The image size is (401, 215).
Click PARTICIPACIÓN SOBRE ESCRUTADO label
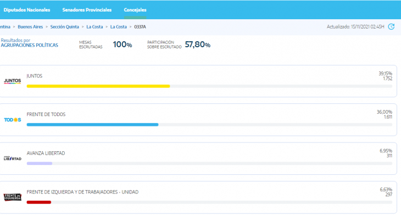[164, 45]
